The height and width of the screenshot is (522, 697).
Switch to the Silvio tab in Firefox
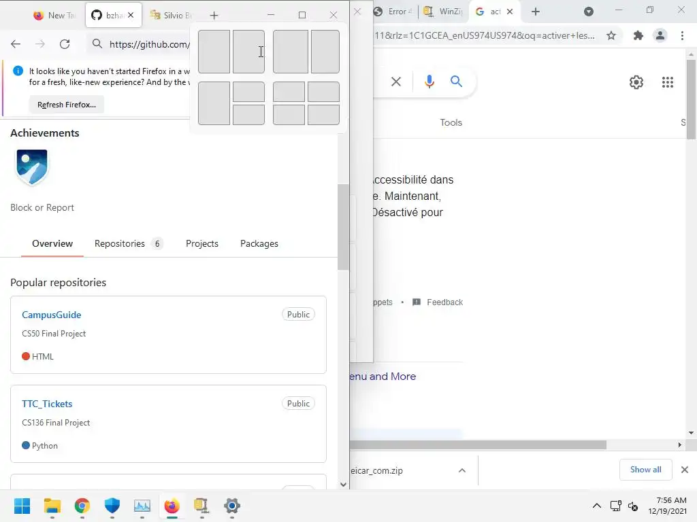coord(171,16)
